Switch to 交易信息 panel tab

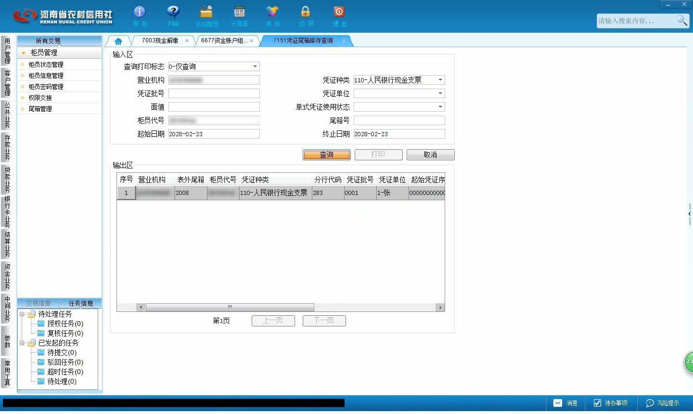(38, 303)
